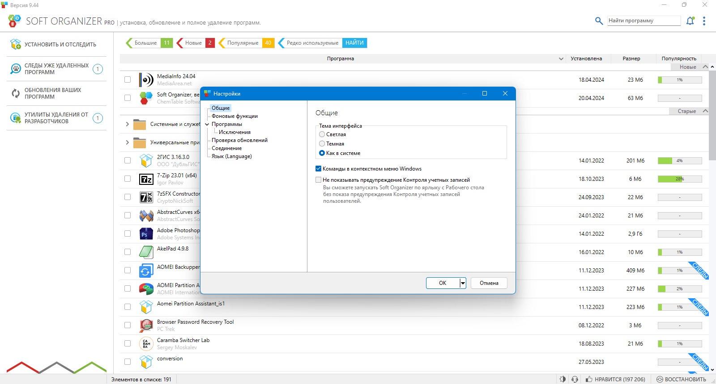716x384 pixels.
Task: Click the search magnifier icon
Action: 599,21
